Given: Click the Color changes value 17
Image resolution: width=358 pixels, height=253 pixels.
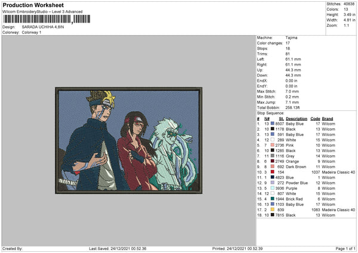Looking at the screenshot, I should [x=288, y=43].
